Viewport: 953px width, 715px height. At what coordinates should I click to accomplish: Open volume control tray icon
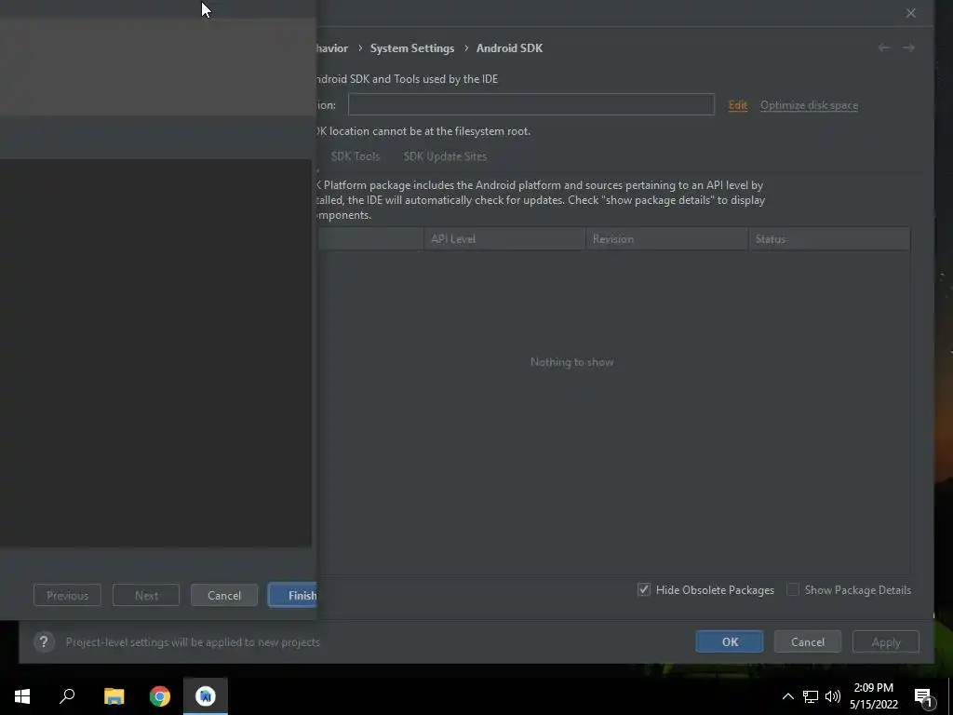[x=833, y=696]
